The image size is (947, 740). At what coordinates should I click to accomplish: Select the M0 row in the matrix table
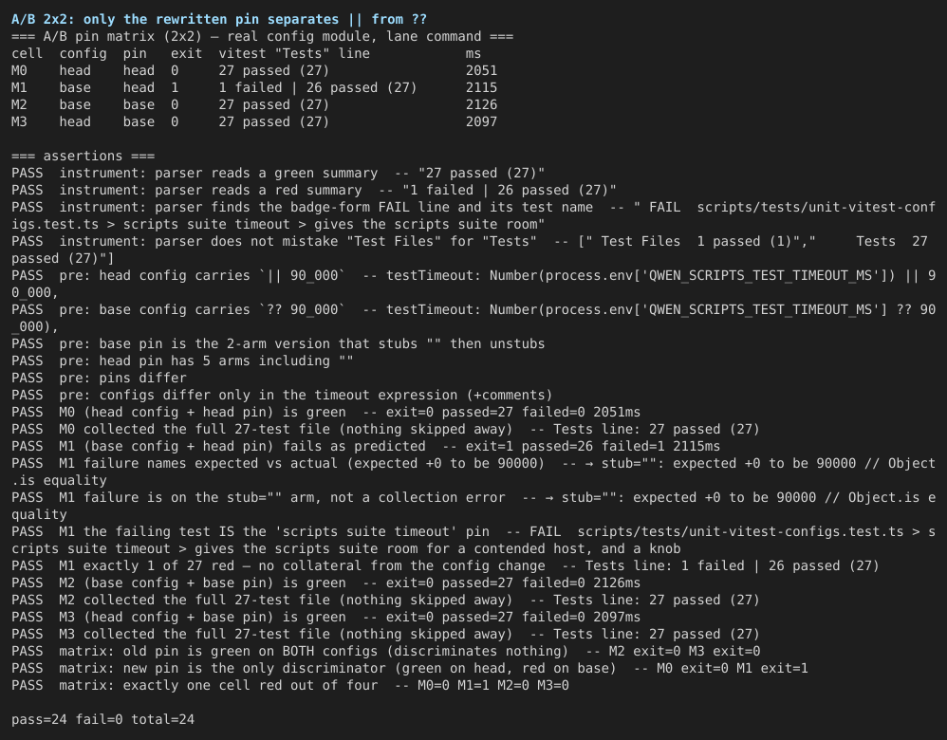[x=254, y=70]
